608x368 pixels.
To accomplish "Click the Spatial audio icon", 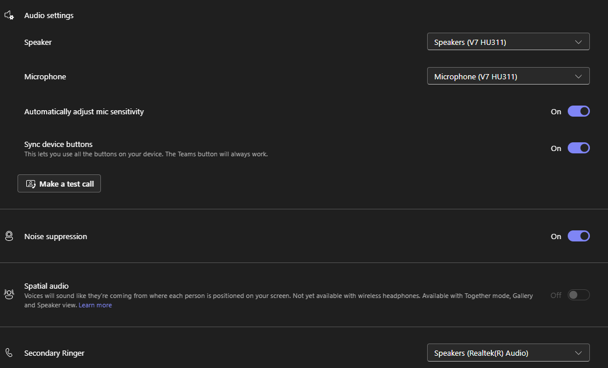I will tap(9, 295).
